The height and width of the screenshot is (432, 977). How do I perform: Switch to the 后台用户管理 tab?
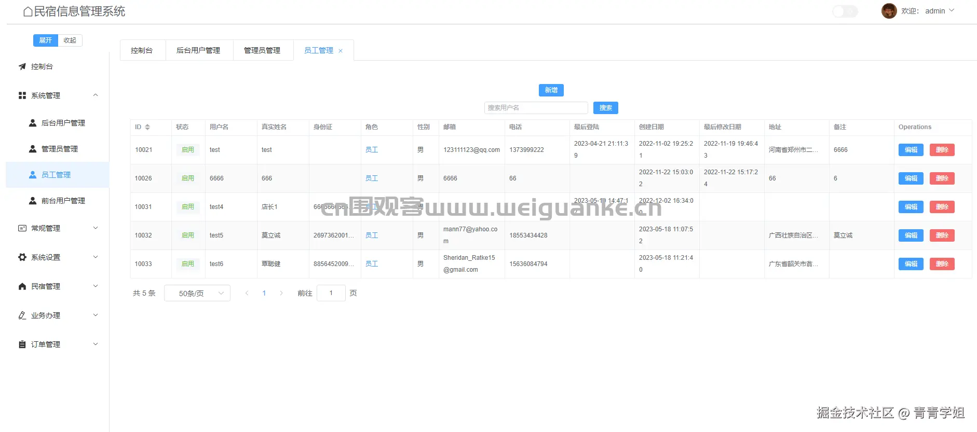pyautogui.click(x=198, y=50)
